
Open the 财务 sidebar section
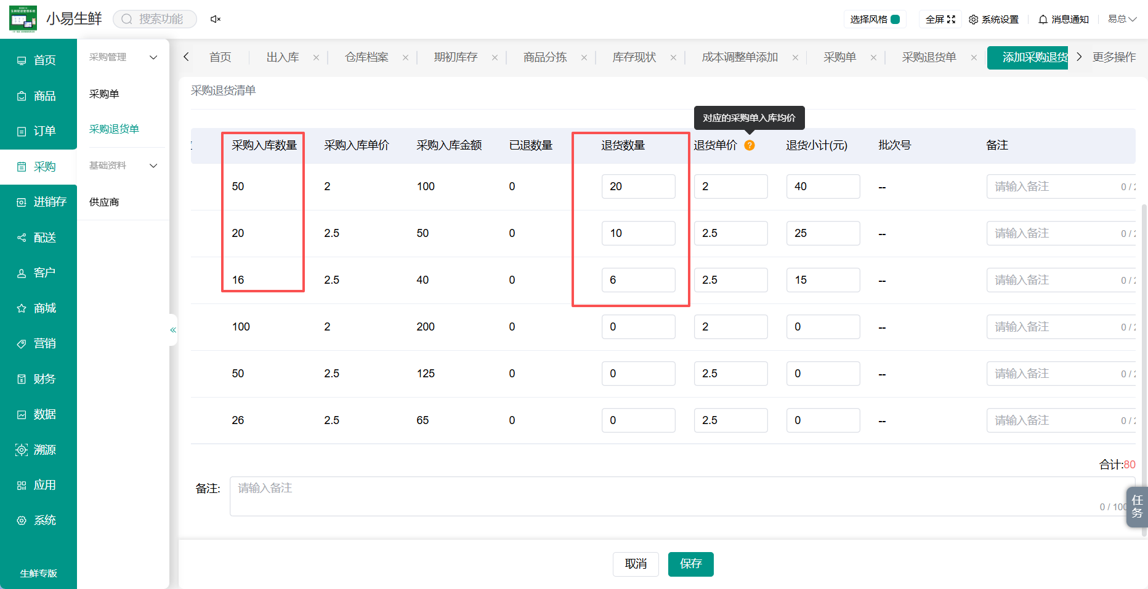[38, 379]
